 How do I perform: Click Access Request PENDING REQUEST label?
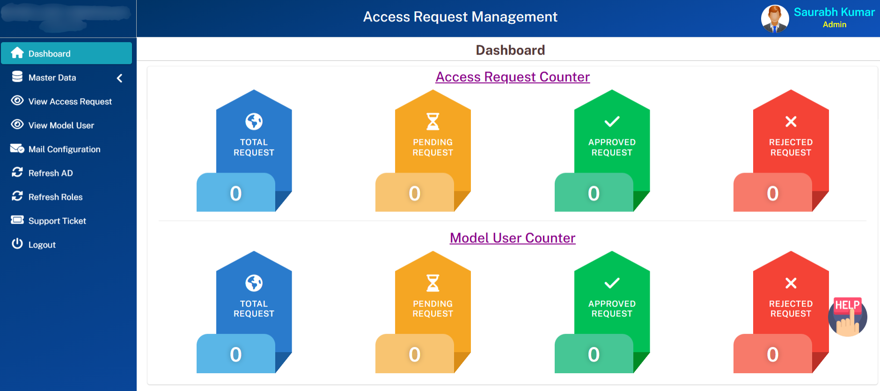point(433,147)
